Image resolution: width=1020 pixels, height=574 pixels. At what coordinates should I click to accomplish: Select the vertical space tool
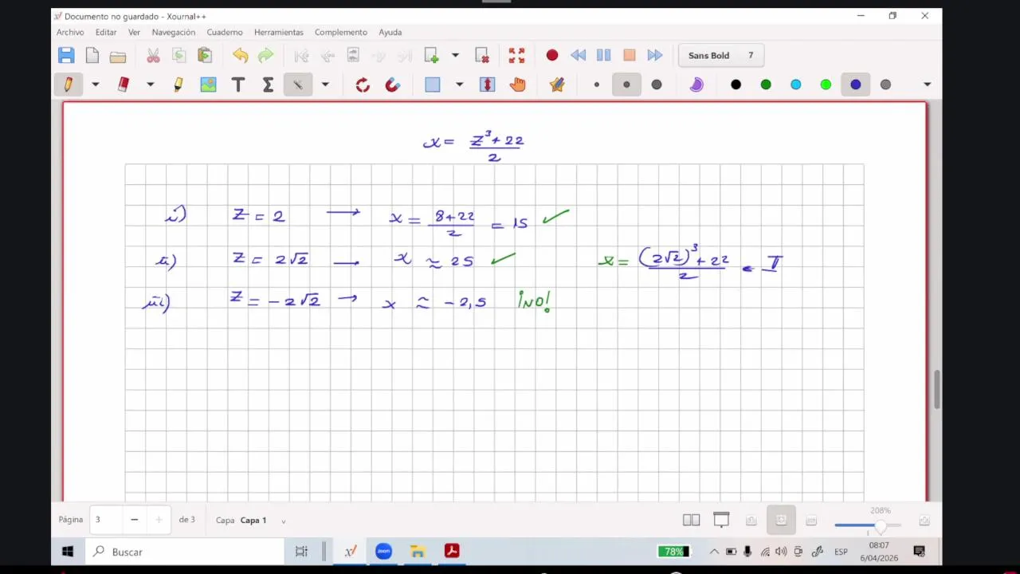488,85
